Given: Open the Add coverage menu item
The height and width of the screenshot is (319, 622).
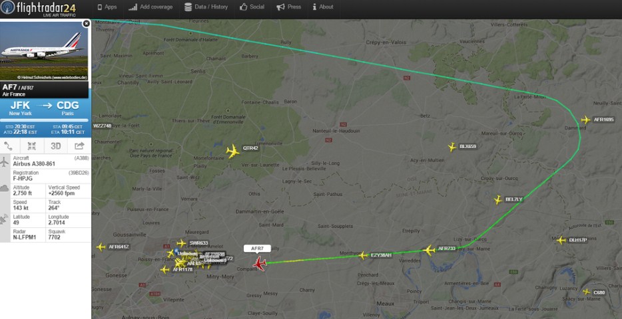Looking at the screenshot, I should coord(151,7).
